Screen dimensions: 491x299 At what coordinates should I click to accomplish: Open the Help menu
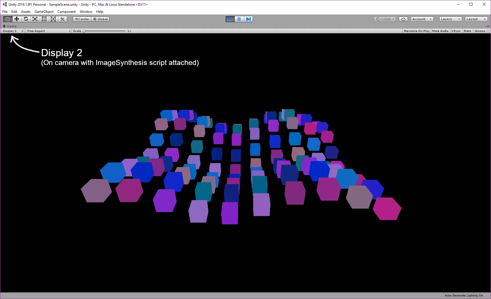click(x=100, y=12)
